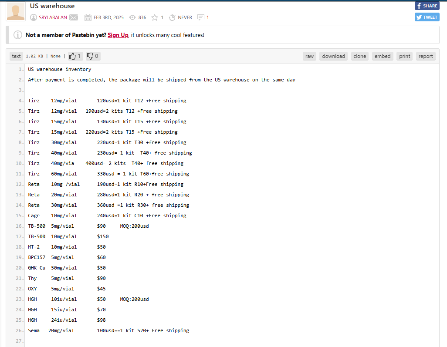Click the 'MT-2' entry
The width and height of the screenshot is (447, 347).
click(x=34, y=247)
